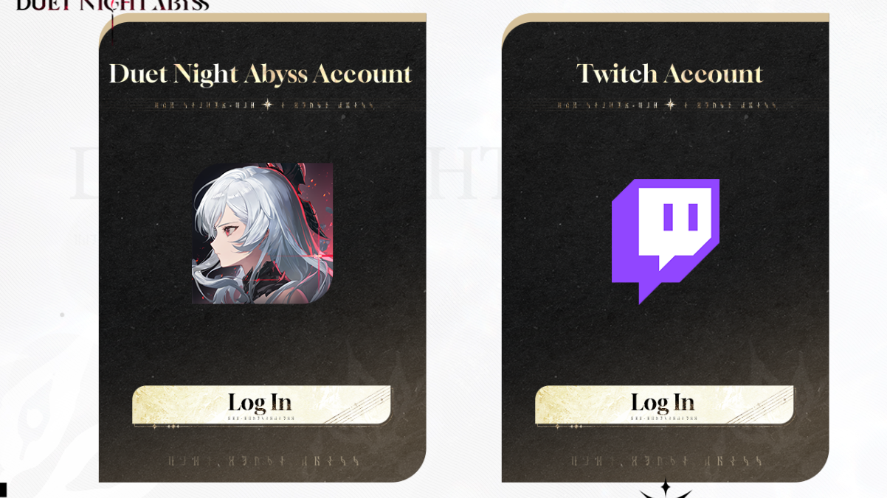This screenshot has width=887, height=498.
Task: Click star ornament under Duet Night Abyss Account title
Action: click(x=267, y=105)
